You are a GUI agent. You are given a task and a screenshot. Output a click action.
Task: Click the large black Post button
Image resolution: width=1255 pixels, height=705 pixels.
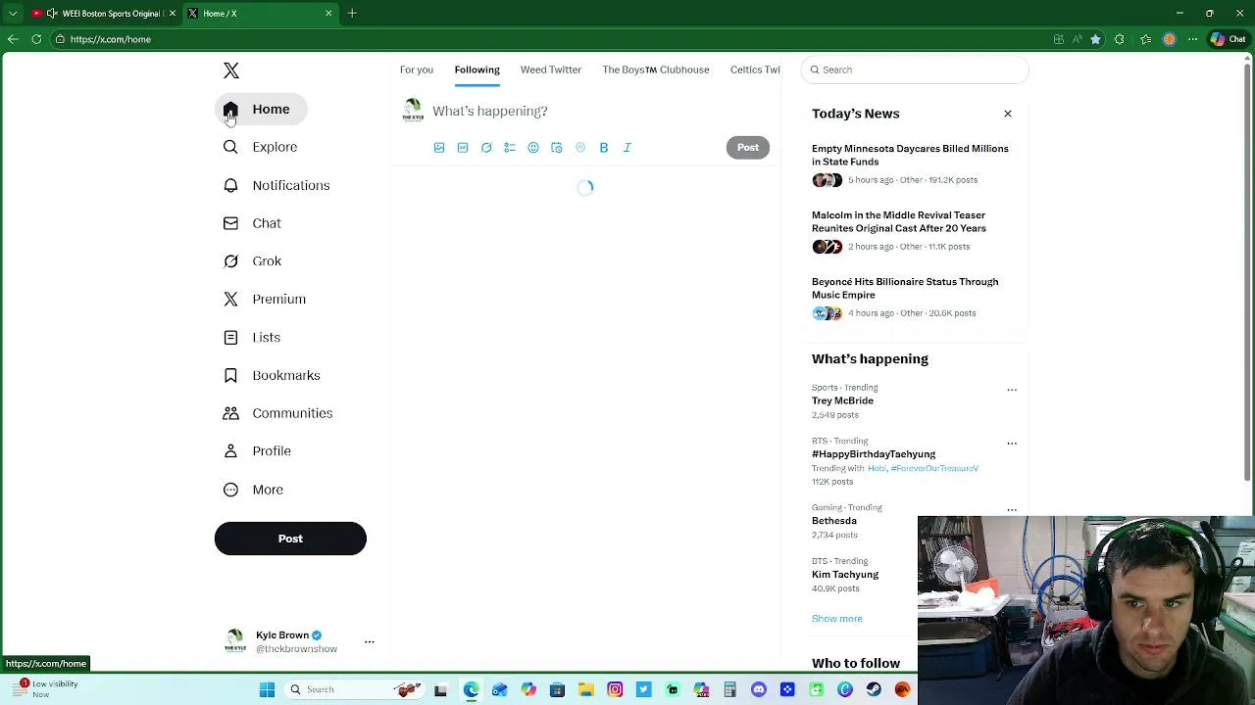tap(290, 539)
